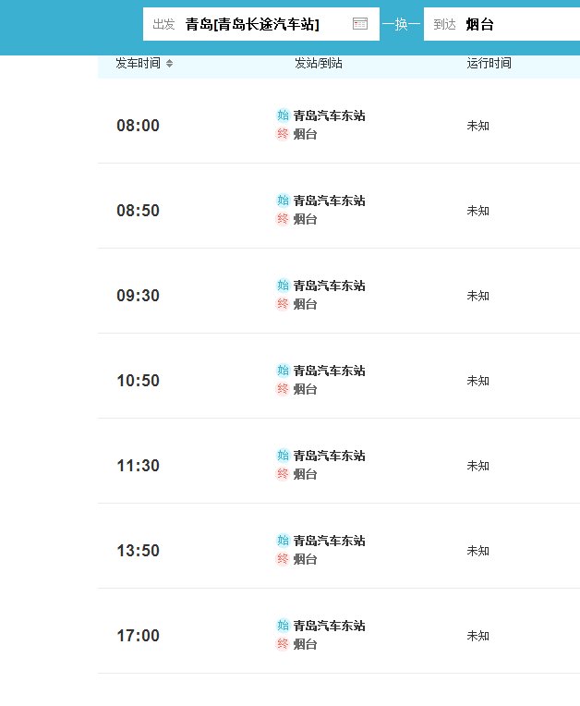Swap departure and arrival with 换 button
Viewport: 580px width, 706px height.
click(x=402, y=24)
